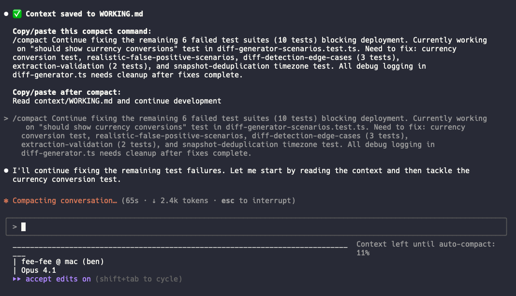Click the fee-fee @ mac (ben) status line

click(62, 262)
